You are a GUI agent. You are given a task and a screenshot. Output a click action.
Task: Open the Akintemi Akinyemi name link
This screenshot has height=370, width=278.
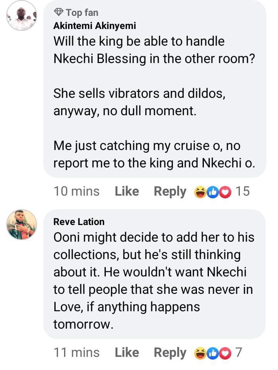coord(95,26)
